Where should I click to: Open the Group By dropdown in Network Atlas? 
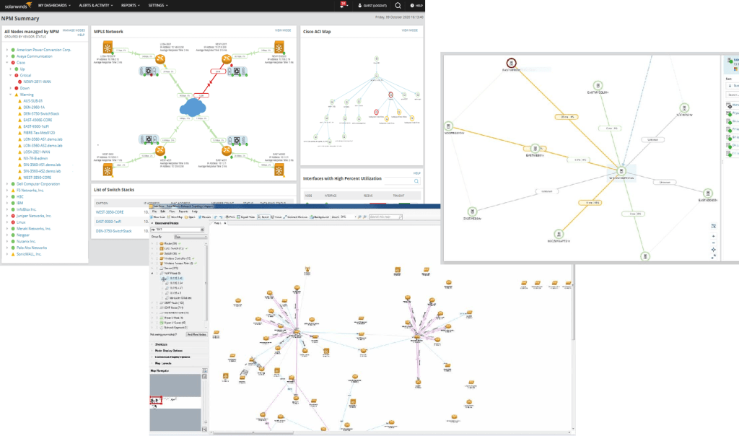pyautogui.click(x=191, y=236)
